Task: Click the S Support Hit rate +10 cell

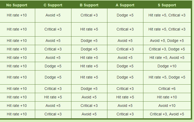Action: coord(167,97)
